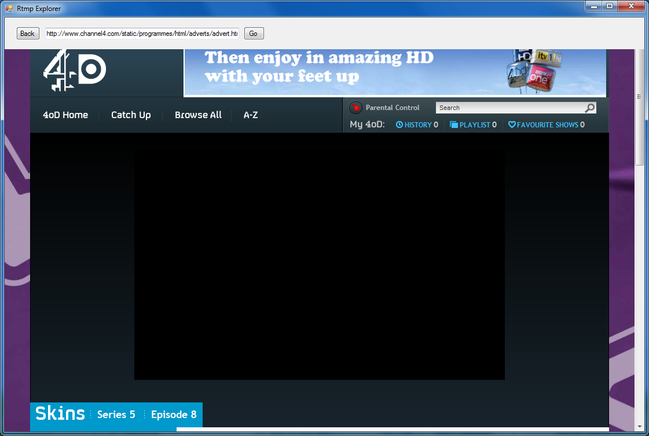Close the Rtmp Explorer window
Viewport: 649px width, 436px height.
coord(632,6)
